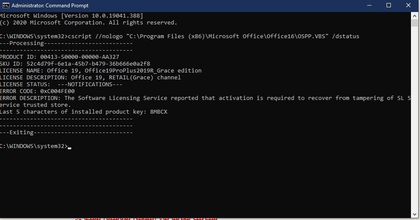The width and height of the screenshot is (420, 220).
Task: Click the /dstatus argument text
Action: coord(345,36)
